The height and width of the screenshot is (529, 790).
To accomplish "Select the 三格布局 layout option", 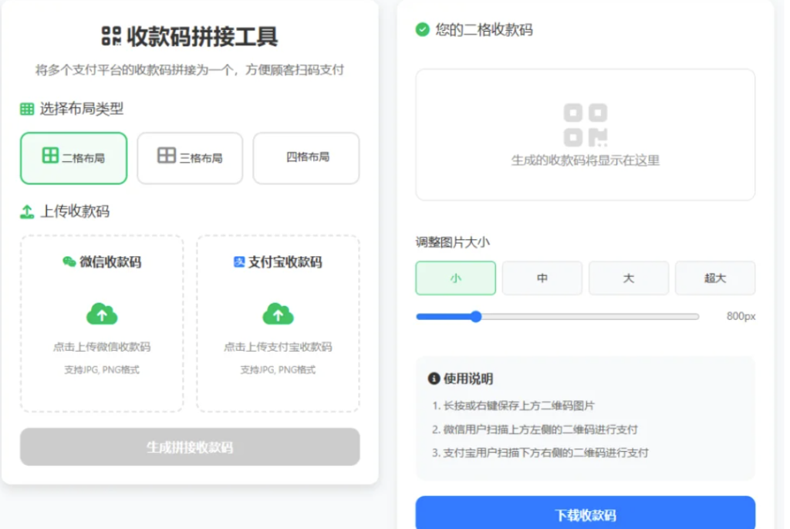I will [190, 158].
